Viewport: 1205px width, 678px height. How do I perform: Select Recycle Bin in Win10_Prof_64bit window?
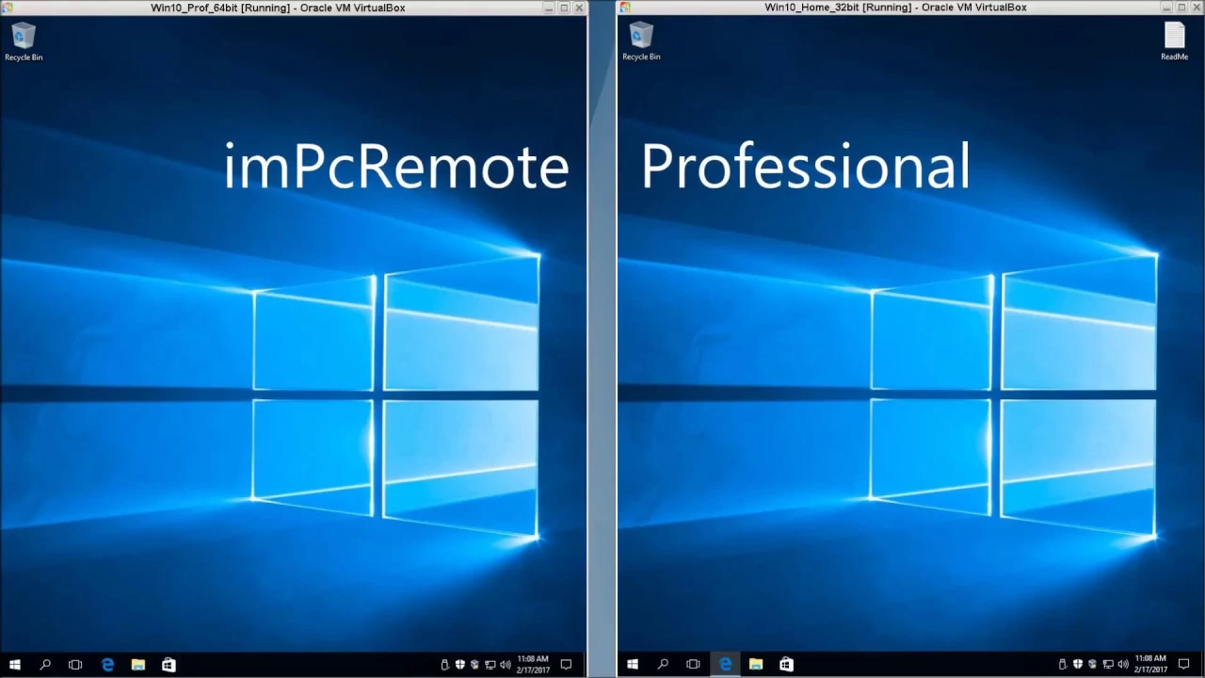tap(24, 41)
